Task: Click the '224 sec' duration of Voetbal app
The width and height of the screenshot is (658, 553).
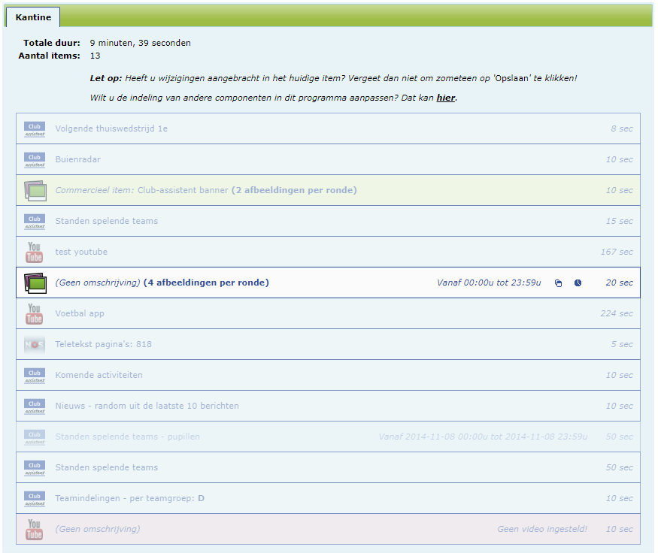Action: click(x=616, y=313)
